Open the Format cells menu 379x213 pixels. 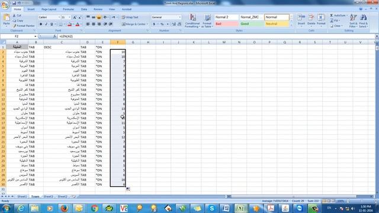[x=321, y=20]
